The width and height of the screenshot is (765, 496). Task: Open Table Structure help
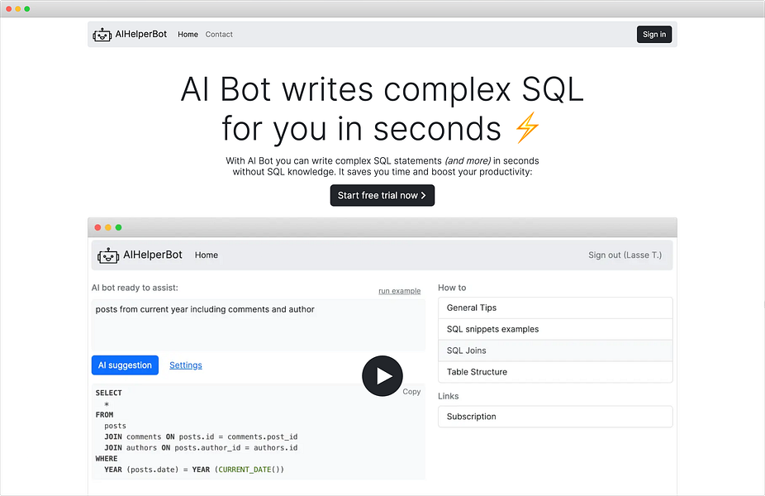tap(554, 372)
